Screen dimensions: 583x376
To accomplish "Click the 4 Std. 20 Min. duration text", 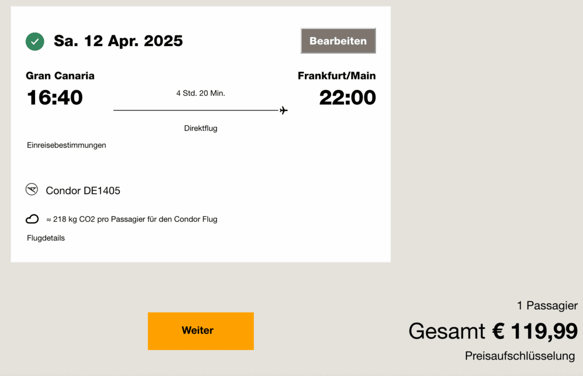I will (200, 93).
